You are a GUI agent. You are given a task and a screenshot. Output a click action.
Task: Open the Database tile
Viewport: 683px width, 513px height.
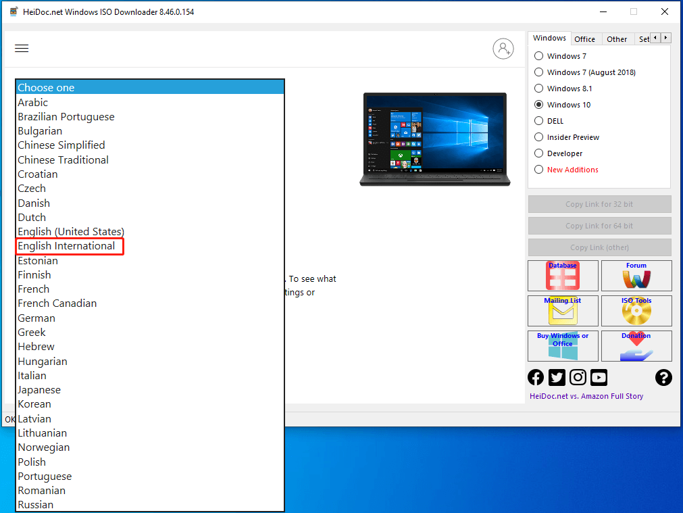[x=563, y=276]
